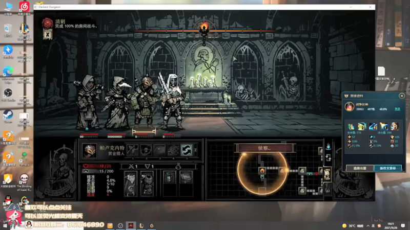Open the Windows Start menu
The height and width of the screenshot is (230, 410).
(x=5, y=225)
